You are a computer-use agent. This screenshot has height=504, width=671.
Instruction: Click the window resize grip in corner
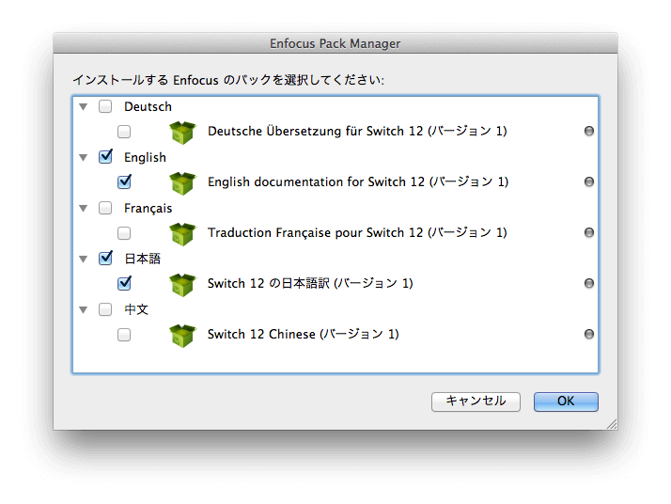612,424
